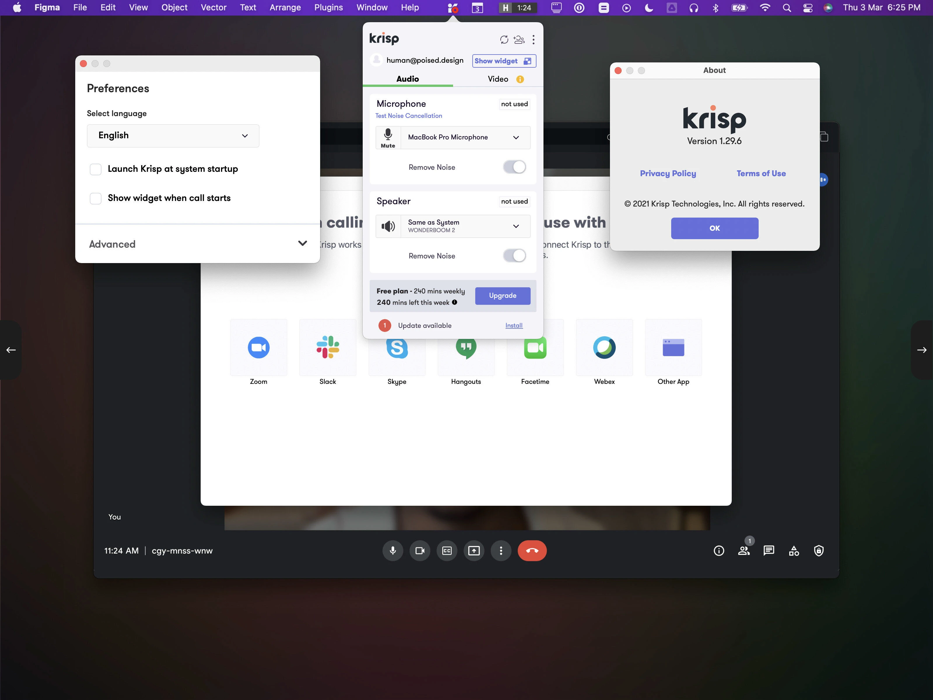Go to previous slide with left arrow
This screenshot has height=700, width=933.
(x=11, y=350)
